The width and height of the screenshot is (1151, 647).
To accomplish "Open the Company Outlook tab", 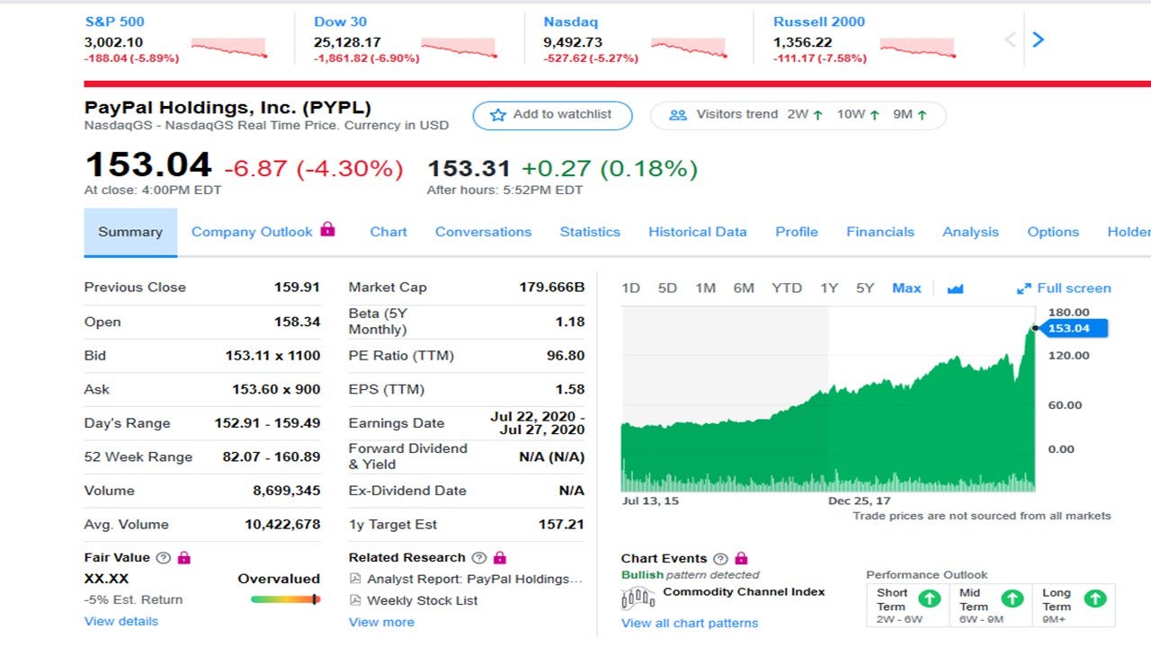I will 252,232.
